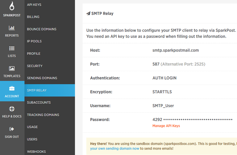Click the Sign Out arrow icon

click(x=12, y=129)
